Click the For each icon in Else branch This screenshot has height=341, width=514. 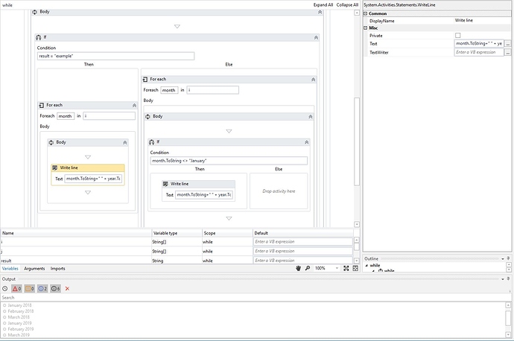point(145,79)
